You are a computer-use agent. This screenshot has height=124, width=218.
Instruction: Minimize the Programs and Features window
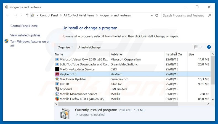click(x=185, y=7)
